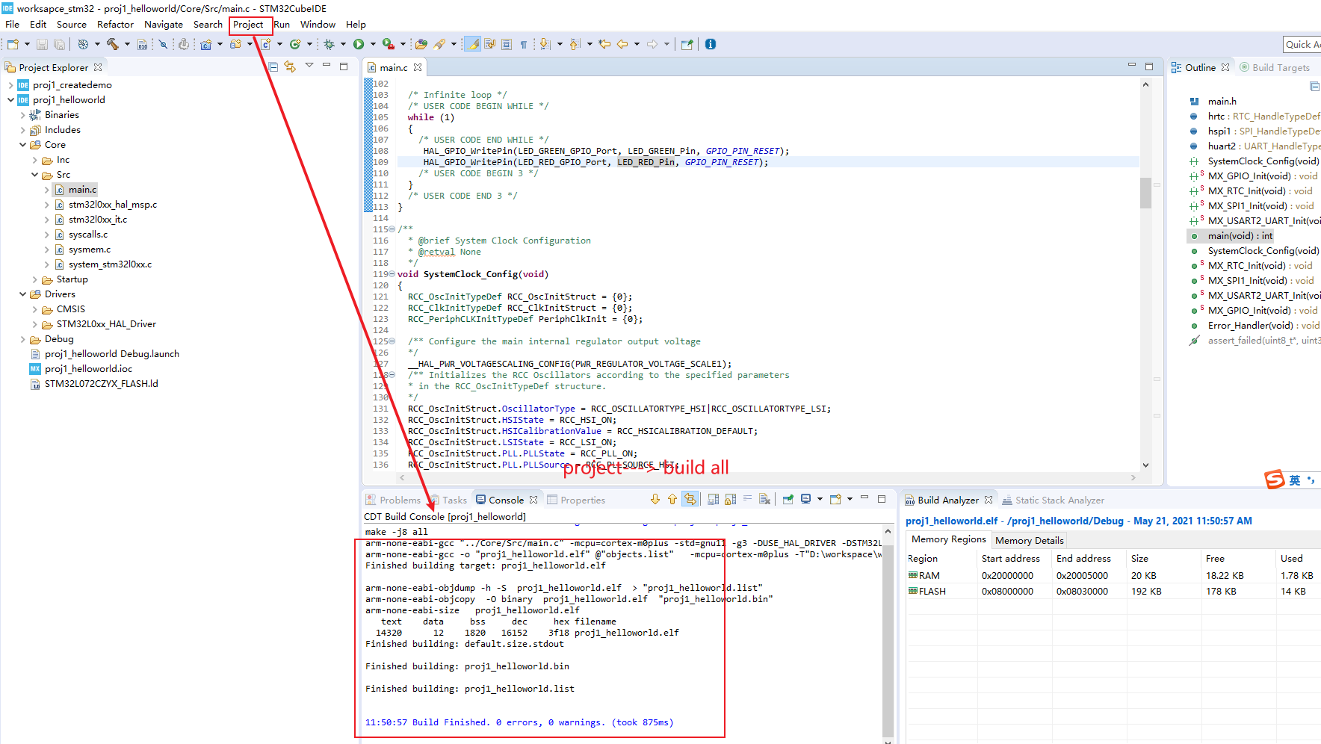Expand the proj1_createdemo project
Screen dimensions: 1321x744
click(10, 84)
